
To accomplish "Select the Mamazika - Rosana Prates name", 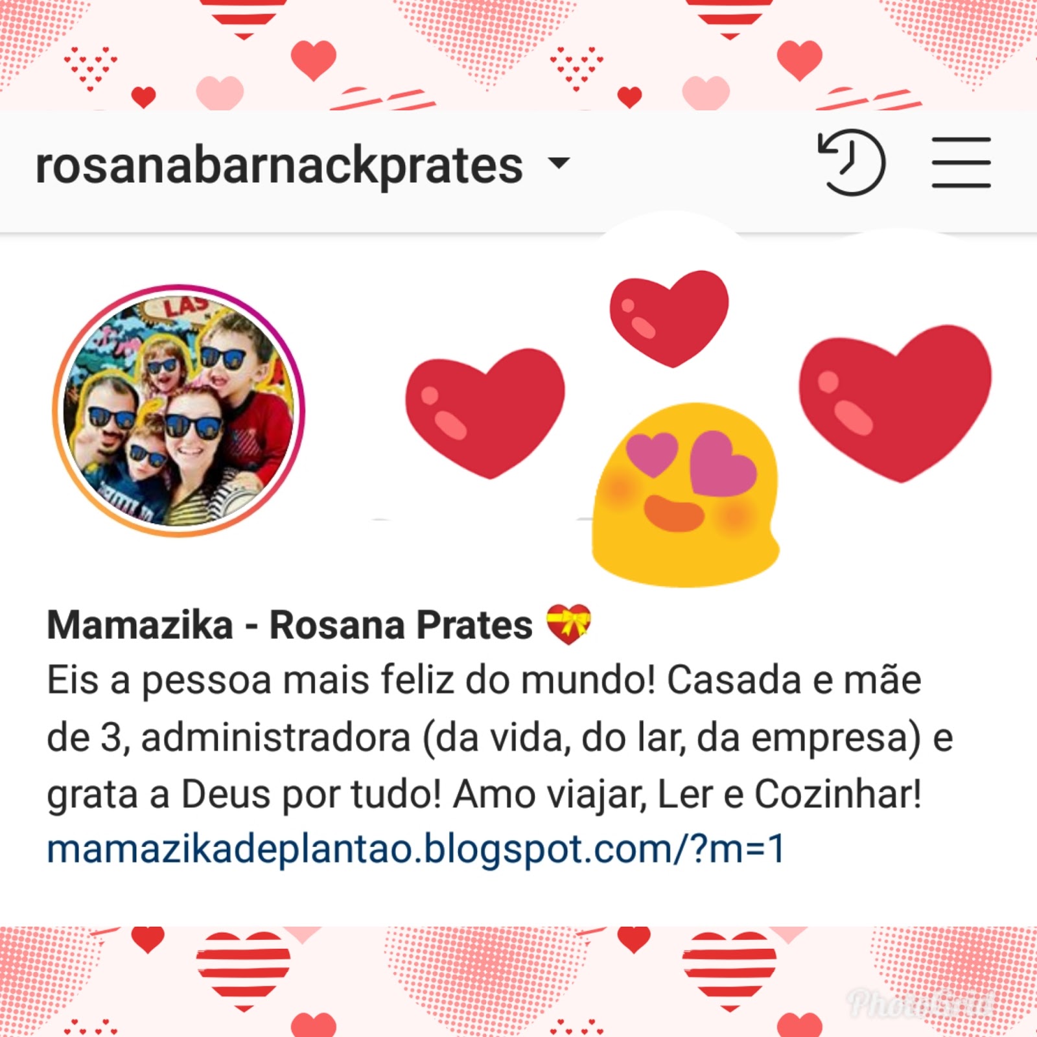I will [290, 625].
